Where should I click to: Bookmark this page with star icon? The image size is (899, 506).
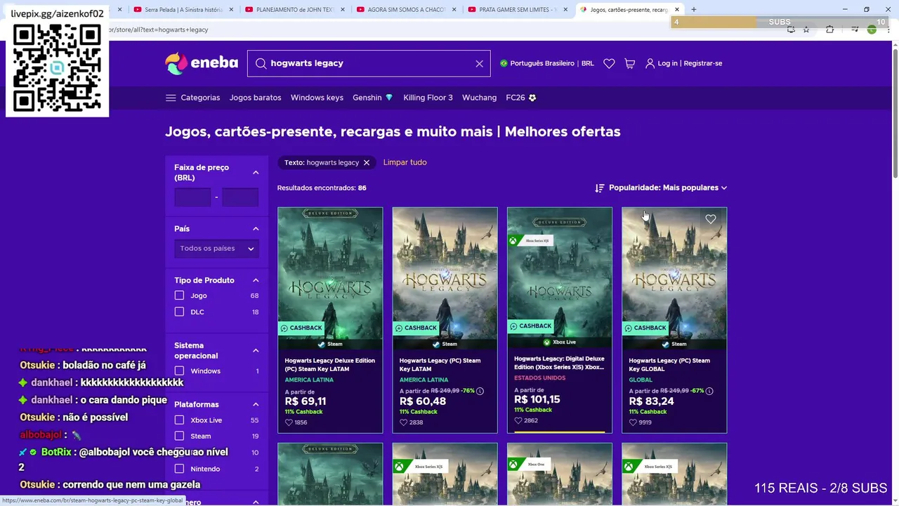point(806,30)
